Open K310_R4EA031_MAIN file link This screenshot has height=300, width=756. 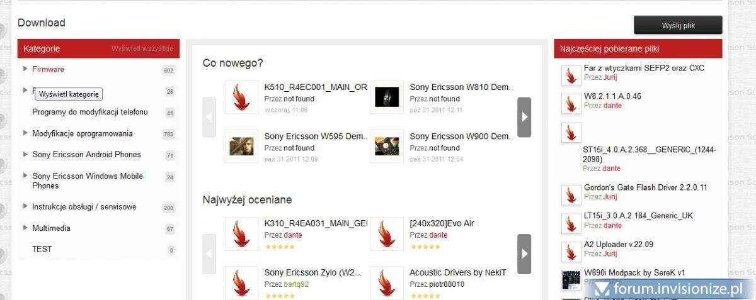(x=316, y=223)
